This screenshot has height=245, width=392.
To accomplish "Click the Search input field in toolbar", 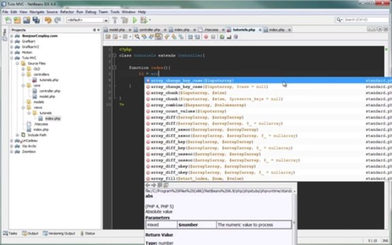I will (366, 20).
